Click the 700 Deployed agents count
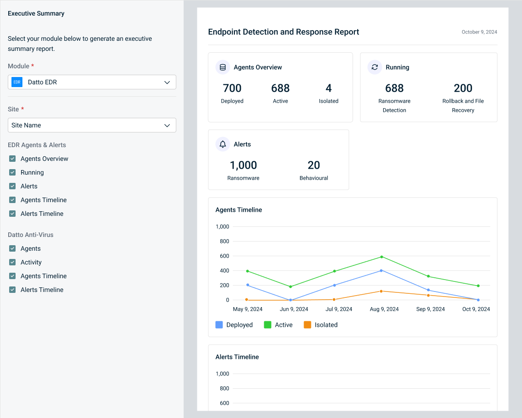Image resolution: width=522 pixels, height=418 pixels. [x=232, y=88]
